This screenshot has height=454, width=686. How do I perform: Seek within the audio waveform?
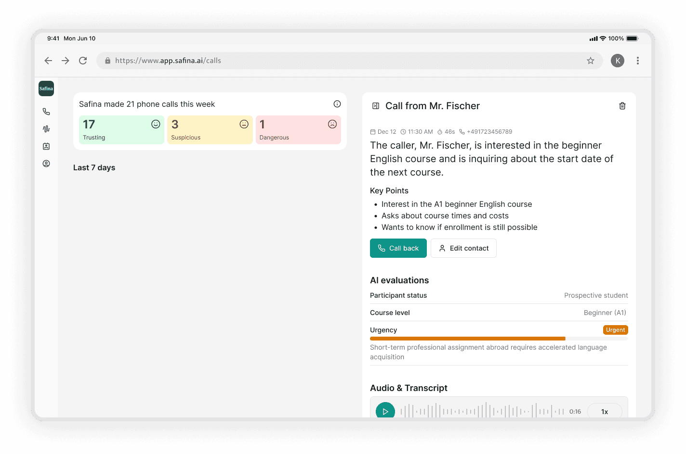coord(482,411)
